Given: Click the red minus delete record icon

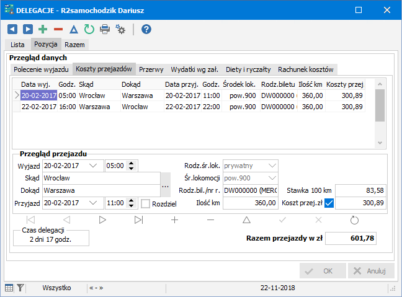Looking at the screenshot, I should pyautogui.click(x=58, y=29).
